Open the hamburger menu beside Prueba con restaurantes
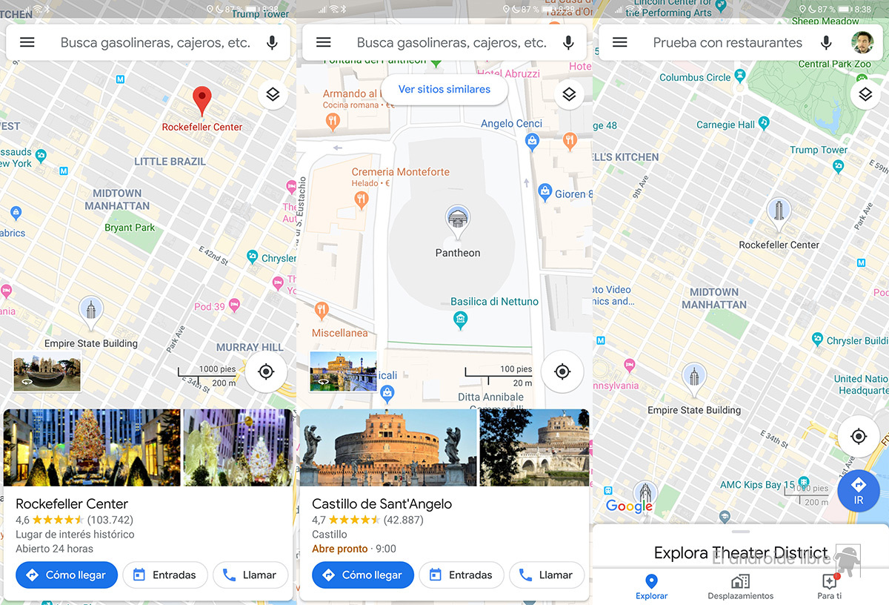This screenshot has width=889, height=605. coord(620,42)
